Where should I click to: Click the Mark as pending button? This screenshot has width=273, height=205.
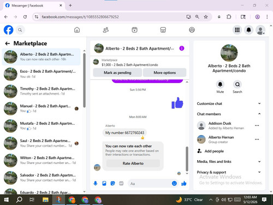(x=117, y=73)
